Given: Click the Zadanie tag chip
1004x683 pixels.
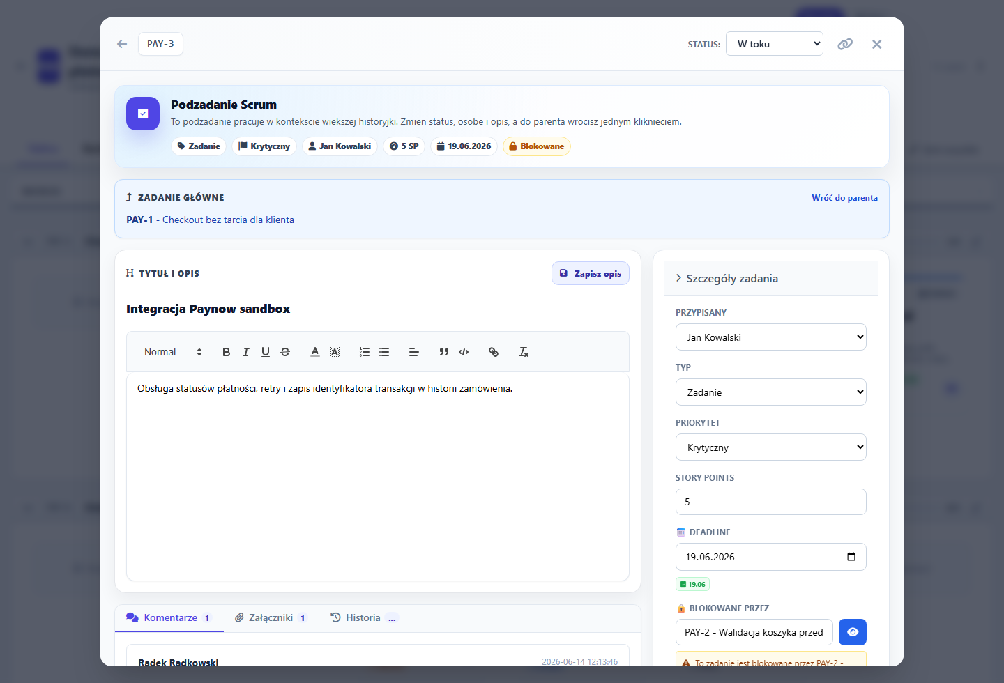Looking at the screenshot, I should point(199,146).
